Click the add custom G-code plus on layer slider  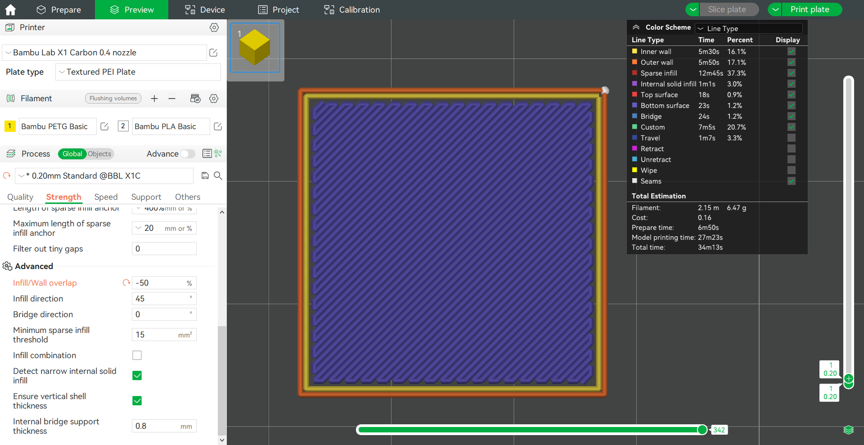coord(849,378)
